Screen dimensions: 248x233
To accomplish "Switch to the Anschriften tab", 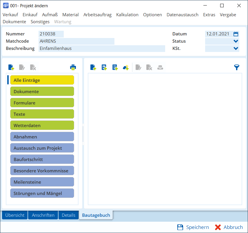I will (x=43, y=215).
